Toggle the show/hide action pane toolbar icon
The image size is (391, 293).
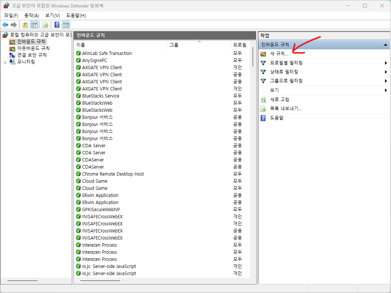[66, 25]
